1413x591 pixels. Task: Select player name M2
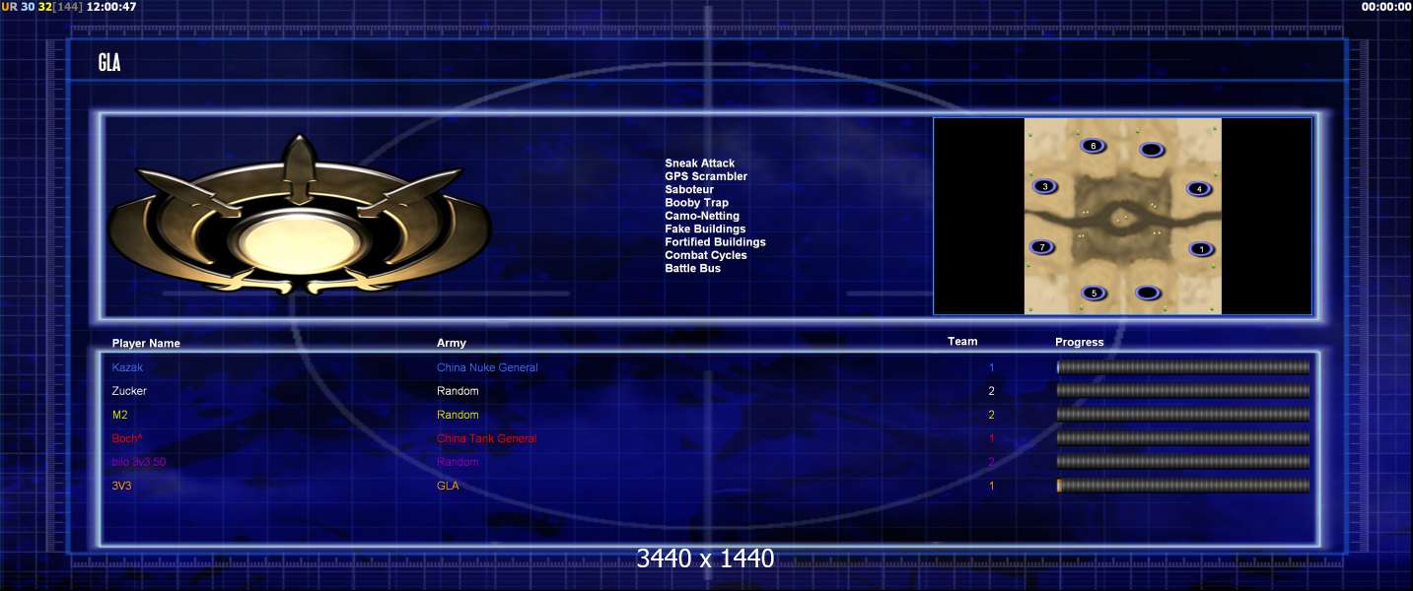click(x=119, y=415)
